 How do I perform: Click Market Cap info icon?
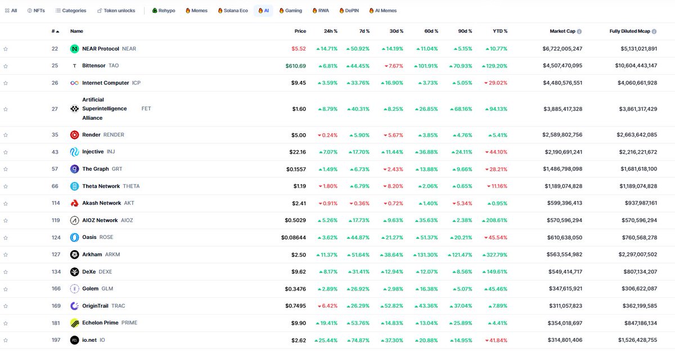tap(579, 31)
